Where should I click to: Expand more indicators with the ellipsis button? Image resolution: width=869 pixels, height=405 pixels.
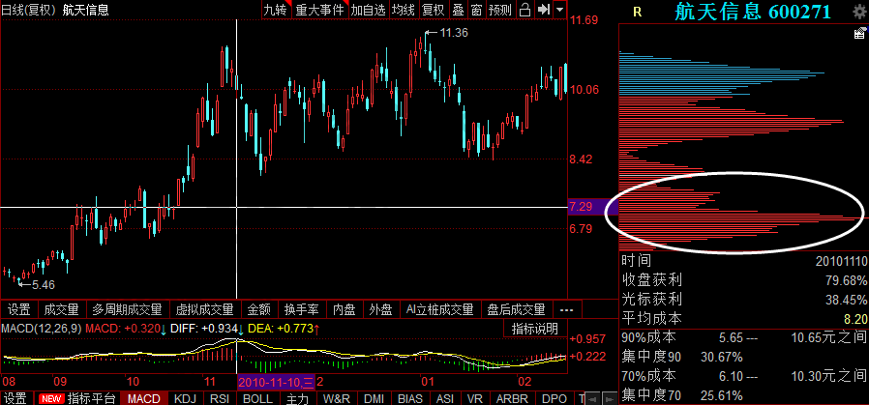tap(566, 310)
